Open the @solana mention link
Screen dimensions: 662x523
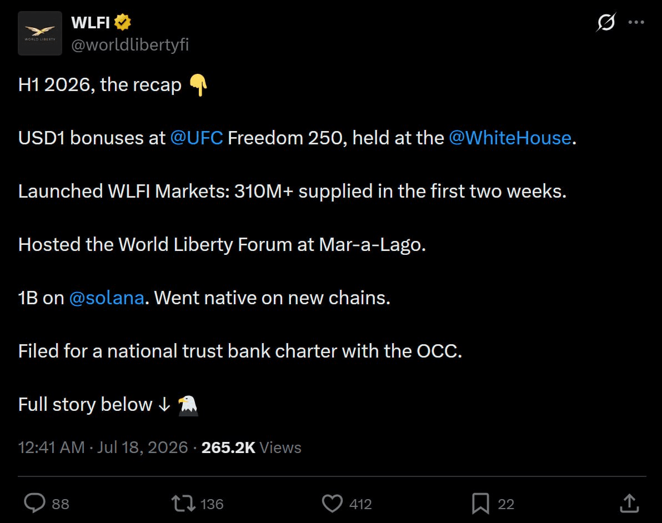pyautogui.click(x=107, y=298)
